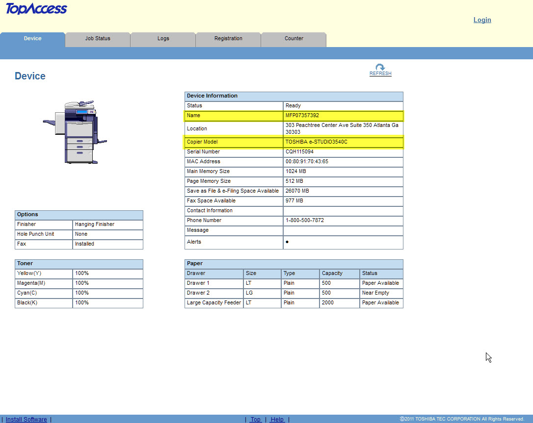
Task: Open the Device tab
Action: 32,39
